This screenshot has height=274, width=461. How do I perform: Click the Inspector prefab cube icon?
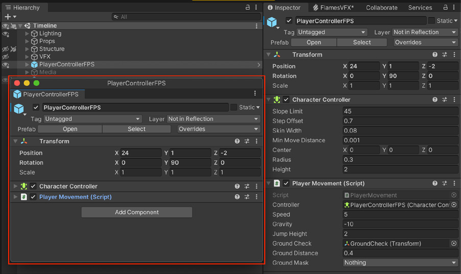[x=272, y=22]
